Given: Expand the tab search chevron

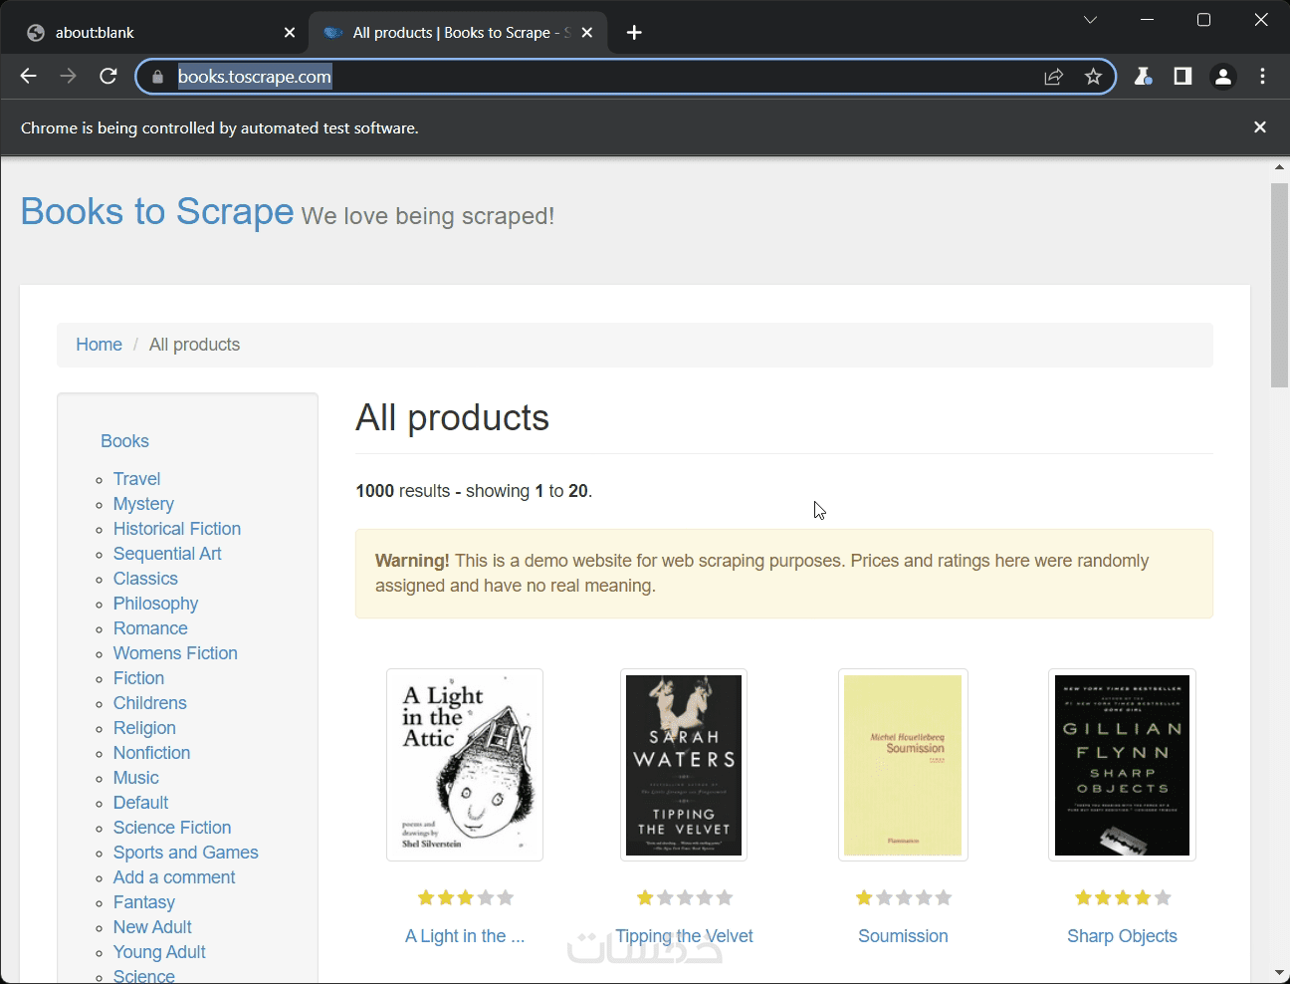Looking at the screenshot, I should pyautogui.click(x=1090, y=20).
